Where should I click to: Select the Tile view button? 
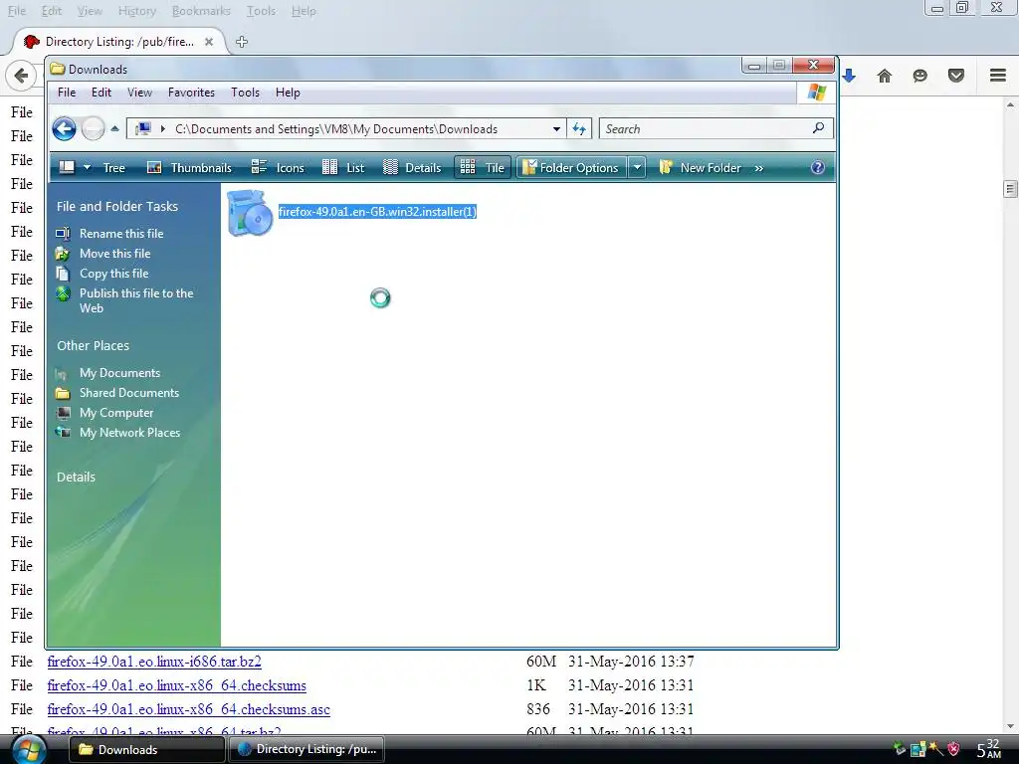point(483,167)
